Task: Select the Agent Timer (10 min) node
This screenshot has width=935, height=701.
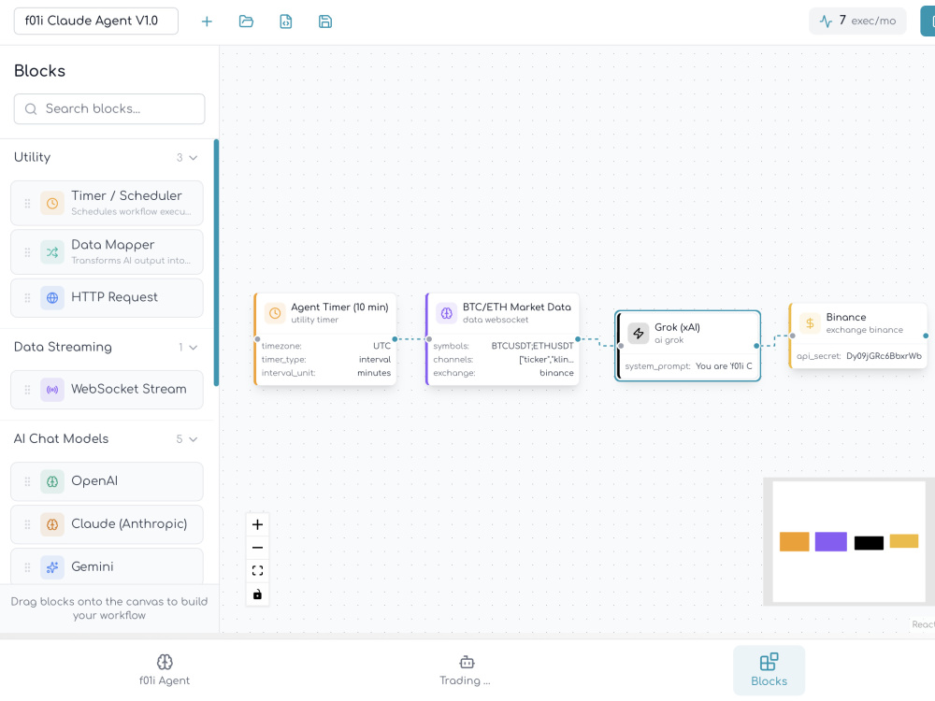Action: [x=325, y=339]
